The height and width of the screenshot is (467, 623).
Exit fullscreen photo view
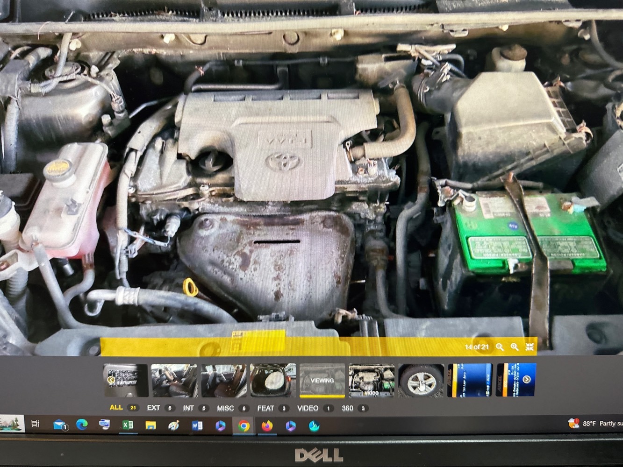(x=530, y=347)
